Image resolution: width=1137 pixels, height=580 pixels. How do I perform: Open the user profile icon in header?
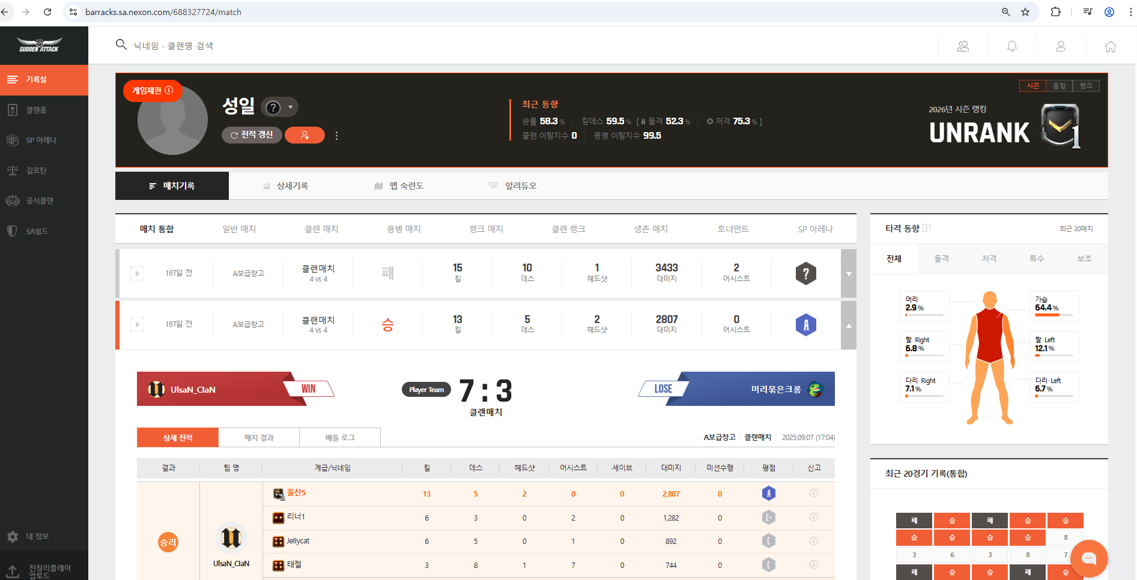click(1061, 46)
